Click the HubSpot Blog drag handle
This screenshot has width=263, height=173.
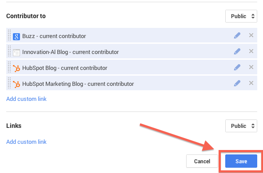[x=9, y=67]
